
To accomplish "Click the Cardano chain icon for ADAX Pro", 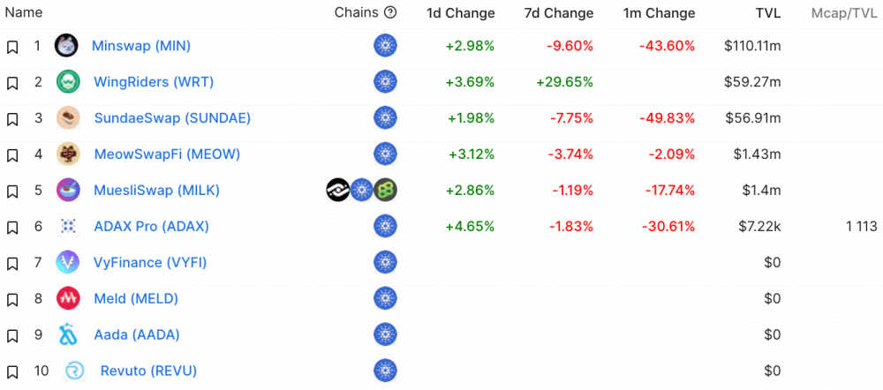I will pyautogui.click(x=385, y=226).
